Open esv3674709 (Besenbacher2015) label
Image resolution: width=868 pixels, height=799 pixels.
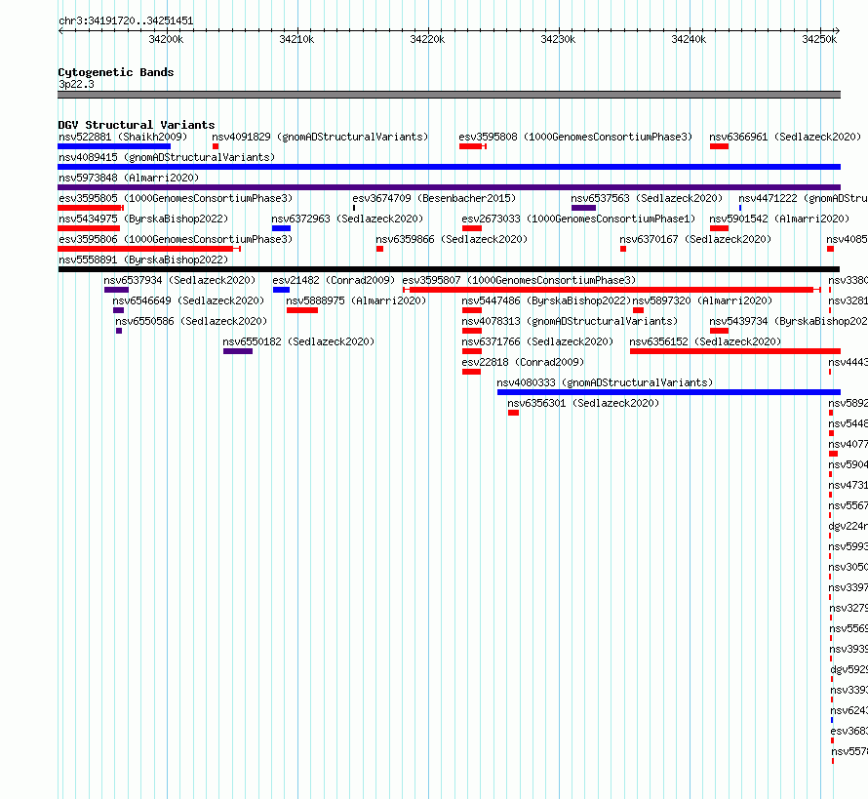(x=434, y=198)
